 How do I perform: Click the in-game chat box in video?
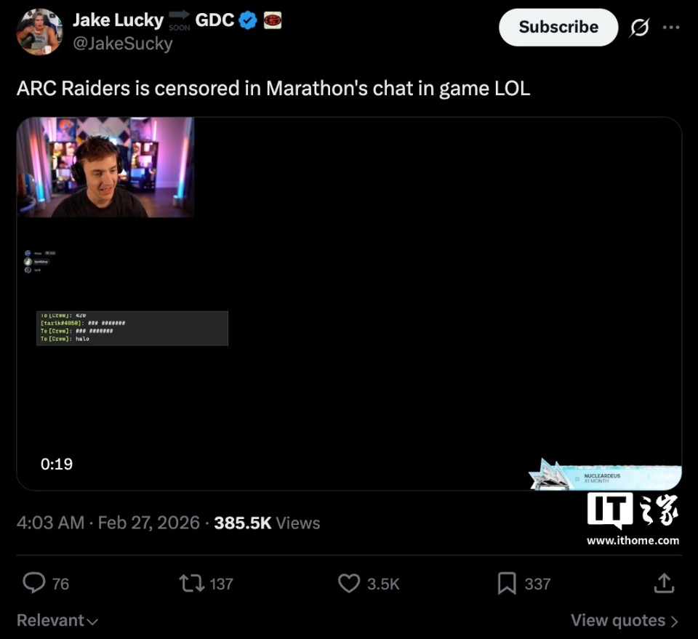(132, 329)
